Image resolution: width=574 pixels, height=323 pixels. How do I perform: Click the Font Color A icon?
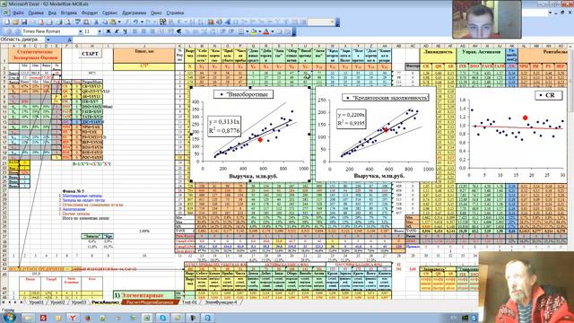coord(266,31)
